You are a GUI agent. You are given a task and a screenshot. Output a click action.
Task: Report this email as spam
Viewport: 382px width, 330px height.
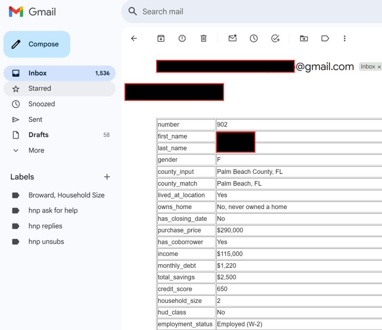coord(182,38)
